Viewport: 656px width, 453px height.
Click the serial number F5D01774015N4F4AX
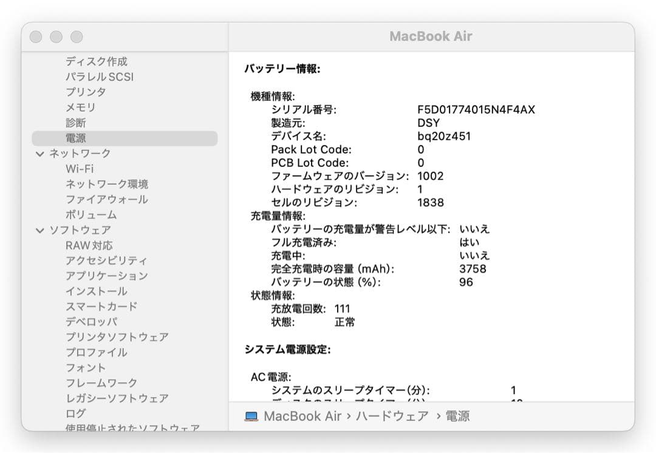tap(476, 110)
